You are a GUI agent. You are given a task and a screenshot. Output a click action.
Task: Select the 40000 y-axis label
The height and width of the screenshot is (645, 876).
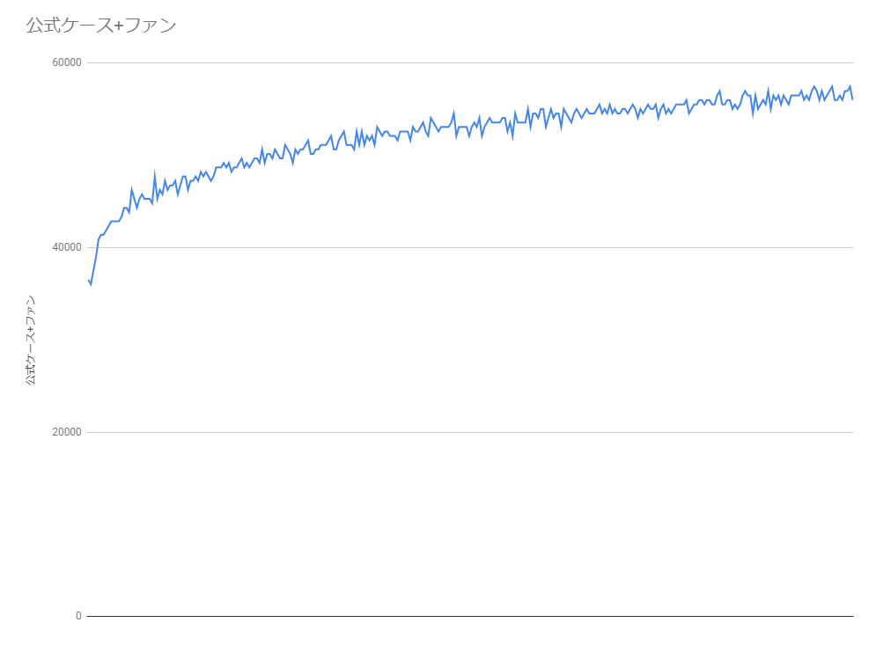pos(67,247)
